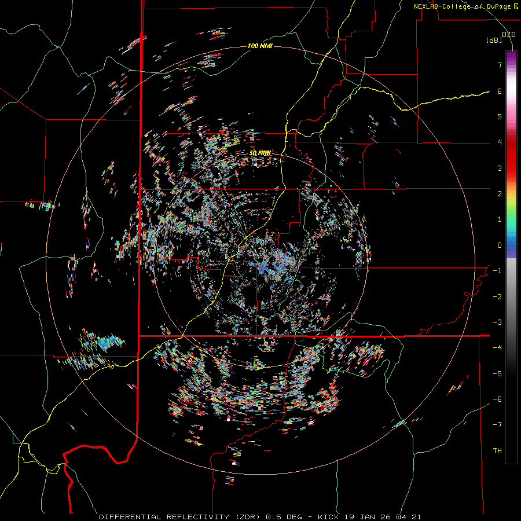
Task: Click the "DZD" legend title
Action: point(509,35)
